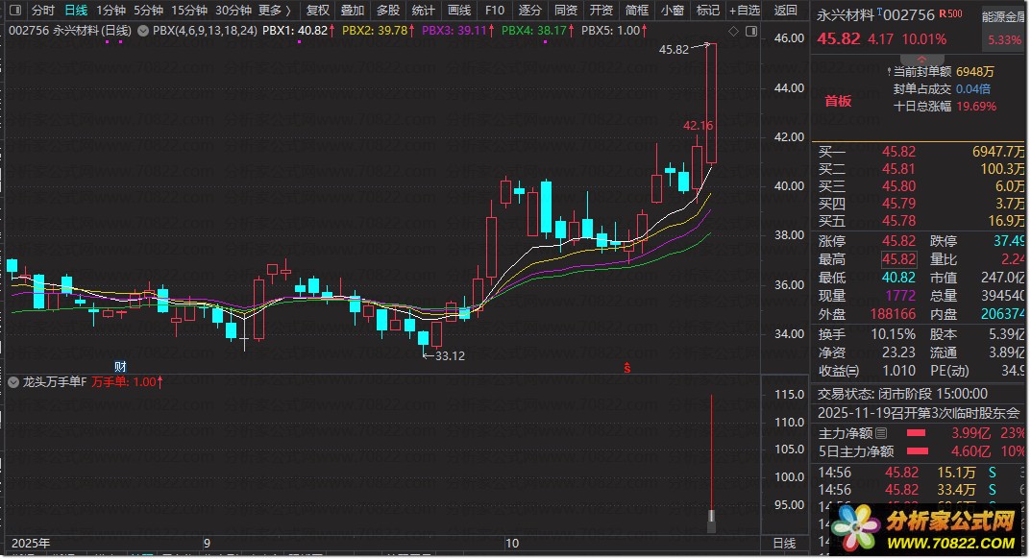1031x559 pixels.
Task: Collapse the limit-up info panel chevron
Action: click(921, 60)
